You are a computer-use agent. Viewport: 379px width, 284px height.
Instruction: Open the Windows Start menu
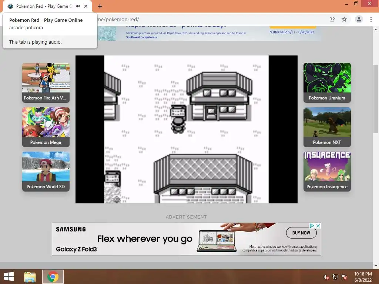tap(9, 277)
